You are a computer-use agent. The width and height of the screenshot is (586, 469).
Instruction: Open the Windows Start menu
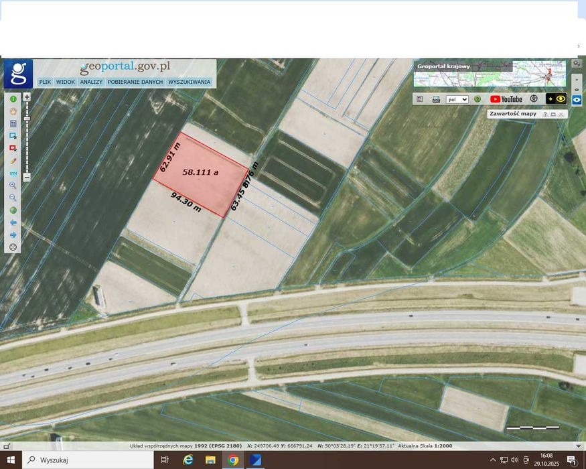click(x=11, y=460)
